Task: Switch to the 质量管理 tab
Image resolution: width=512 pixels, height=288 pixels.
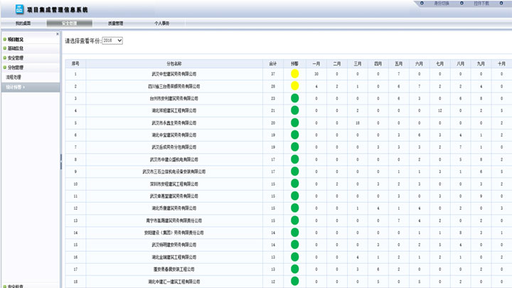Action: click(116, 23)
